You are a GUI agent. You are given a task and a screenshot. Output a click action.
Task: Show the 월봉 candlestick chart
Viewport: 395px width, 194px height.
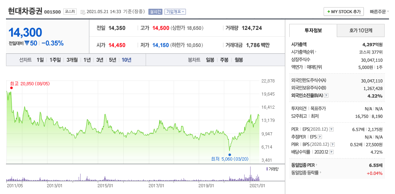pyautogui.click(x=239, y=60)
